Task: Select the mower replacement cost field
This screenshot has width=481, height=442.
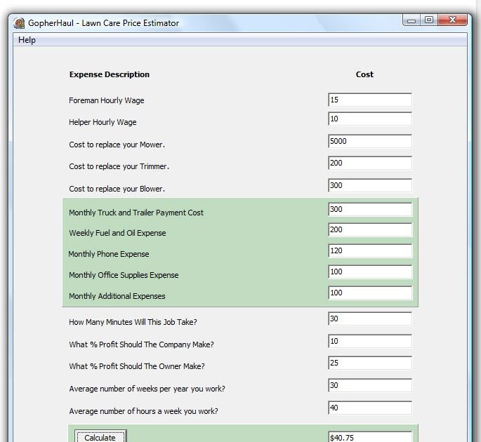Action: pos(370,141)
